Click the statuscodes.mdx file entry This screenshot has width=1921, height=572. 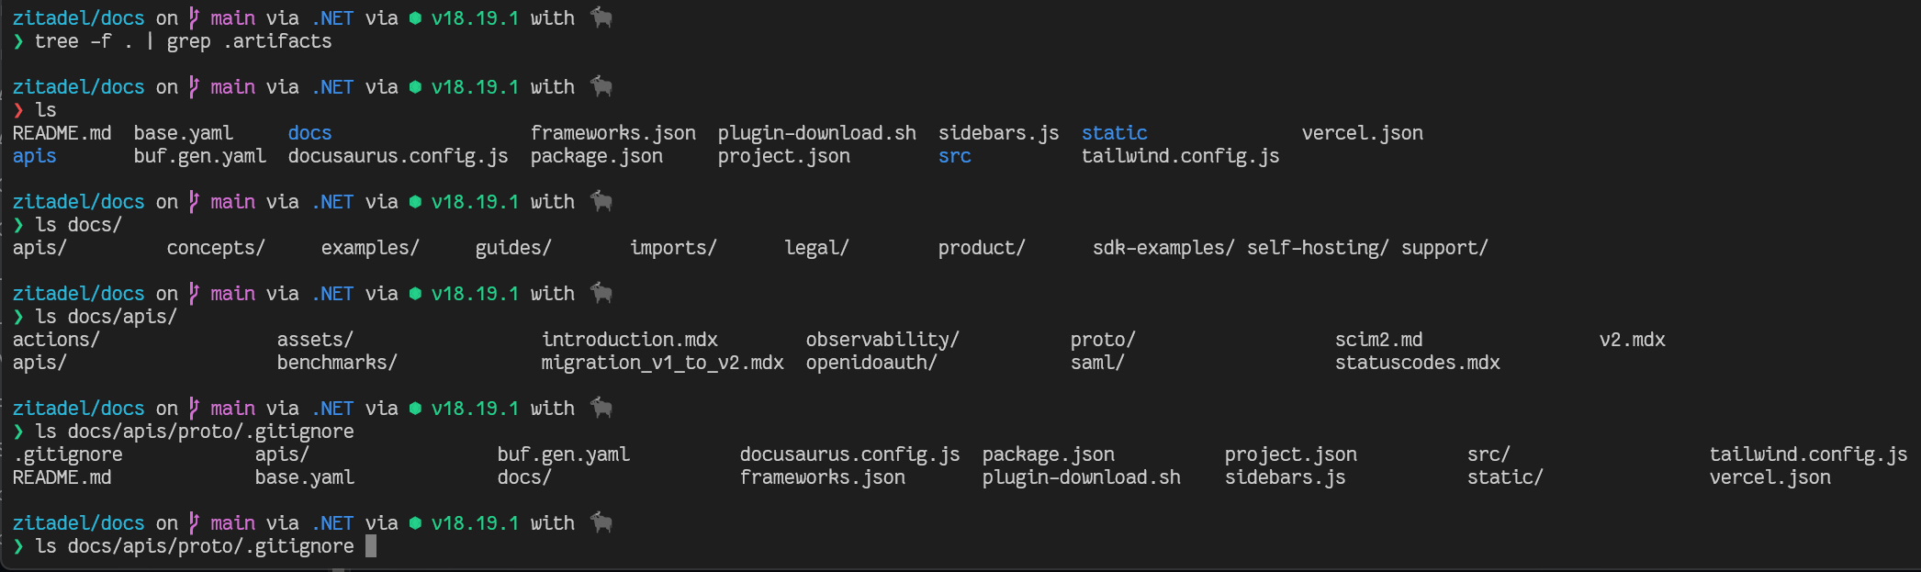pyautogui.click(x=1417, y=363)
